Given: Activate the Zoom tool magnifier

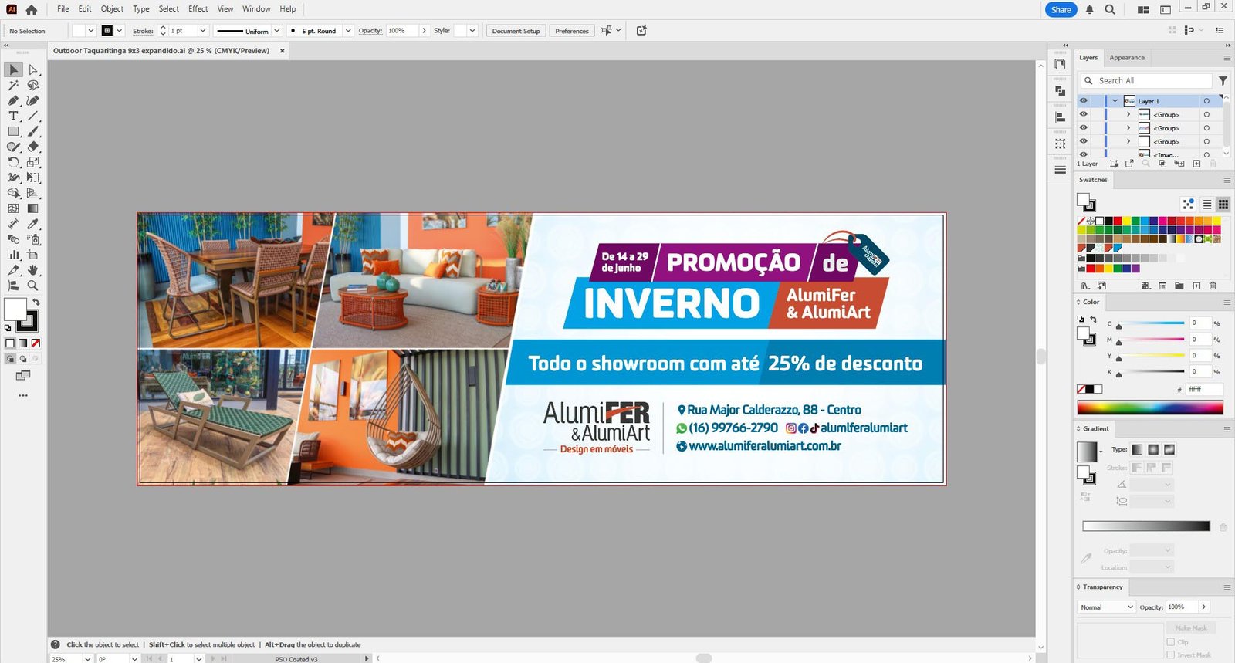Looking at the screenshot, I should pyautogui.click(x=33, y=286).
